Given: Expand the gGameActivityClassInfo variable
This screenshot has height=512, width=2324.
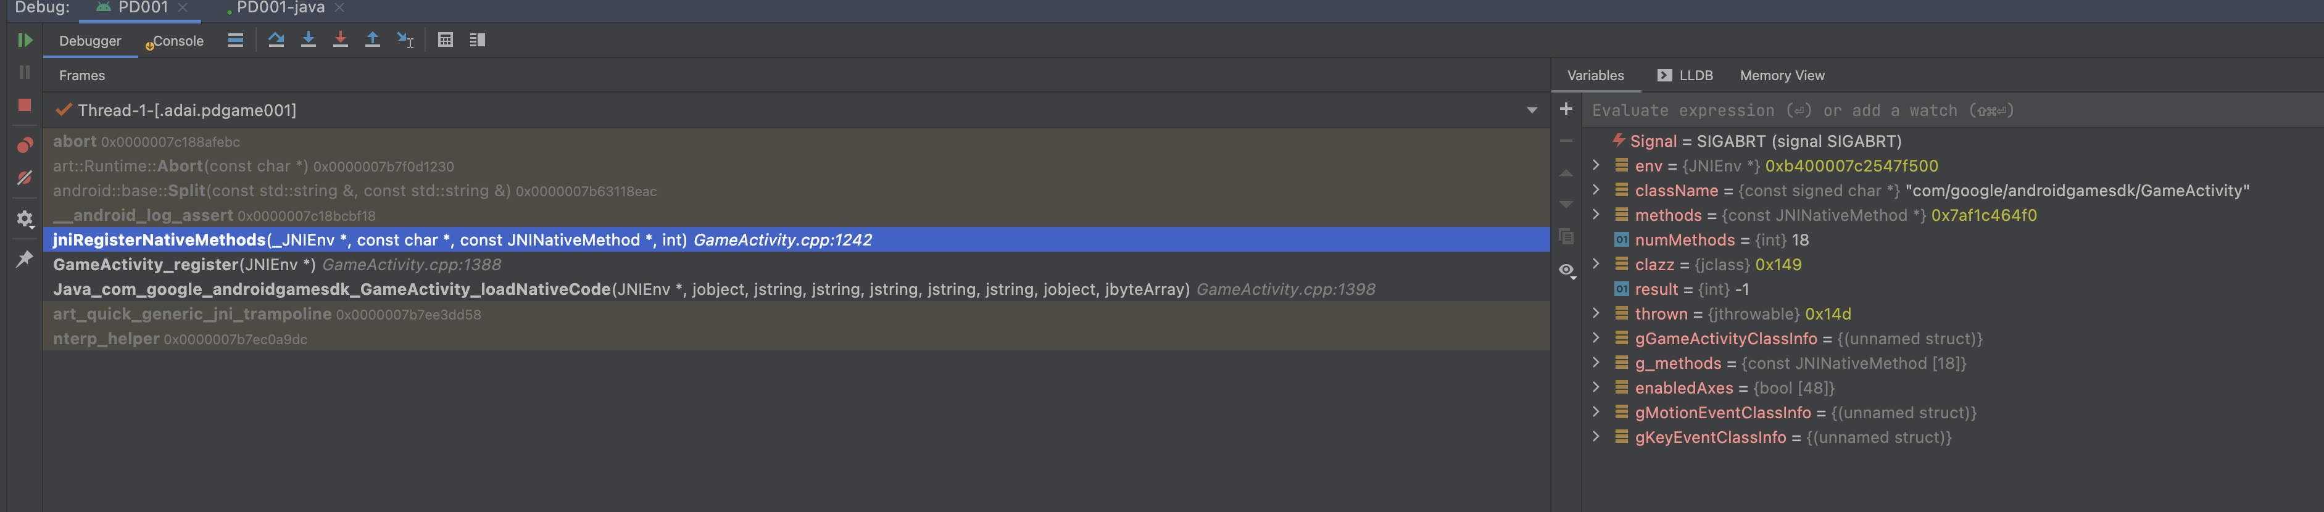Looking at the screenshot, I should [1596, 338].
